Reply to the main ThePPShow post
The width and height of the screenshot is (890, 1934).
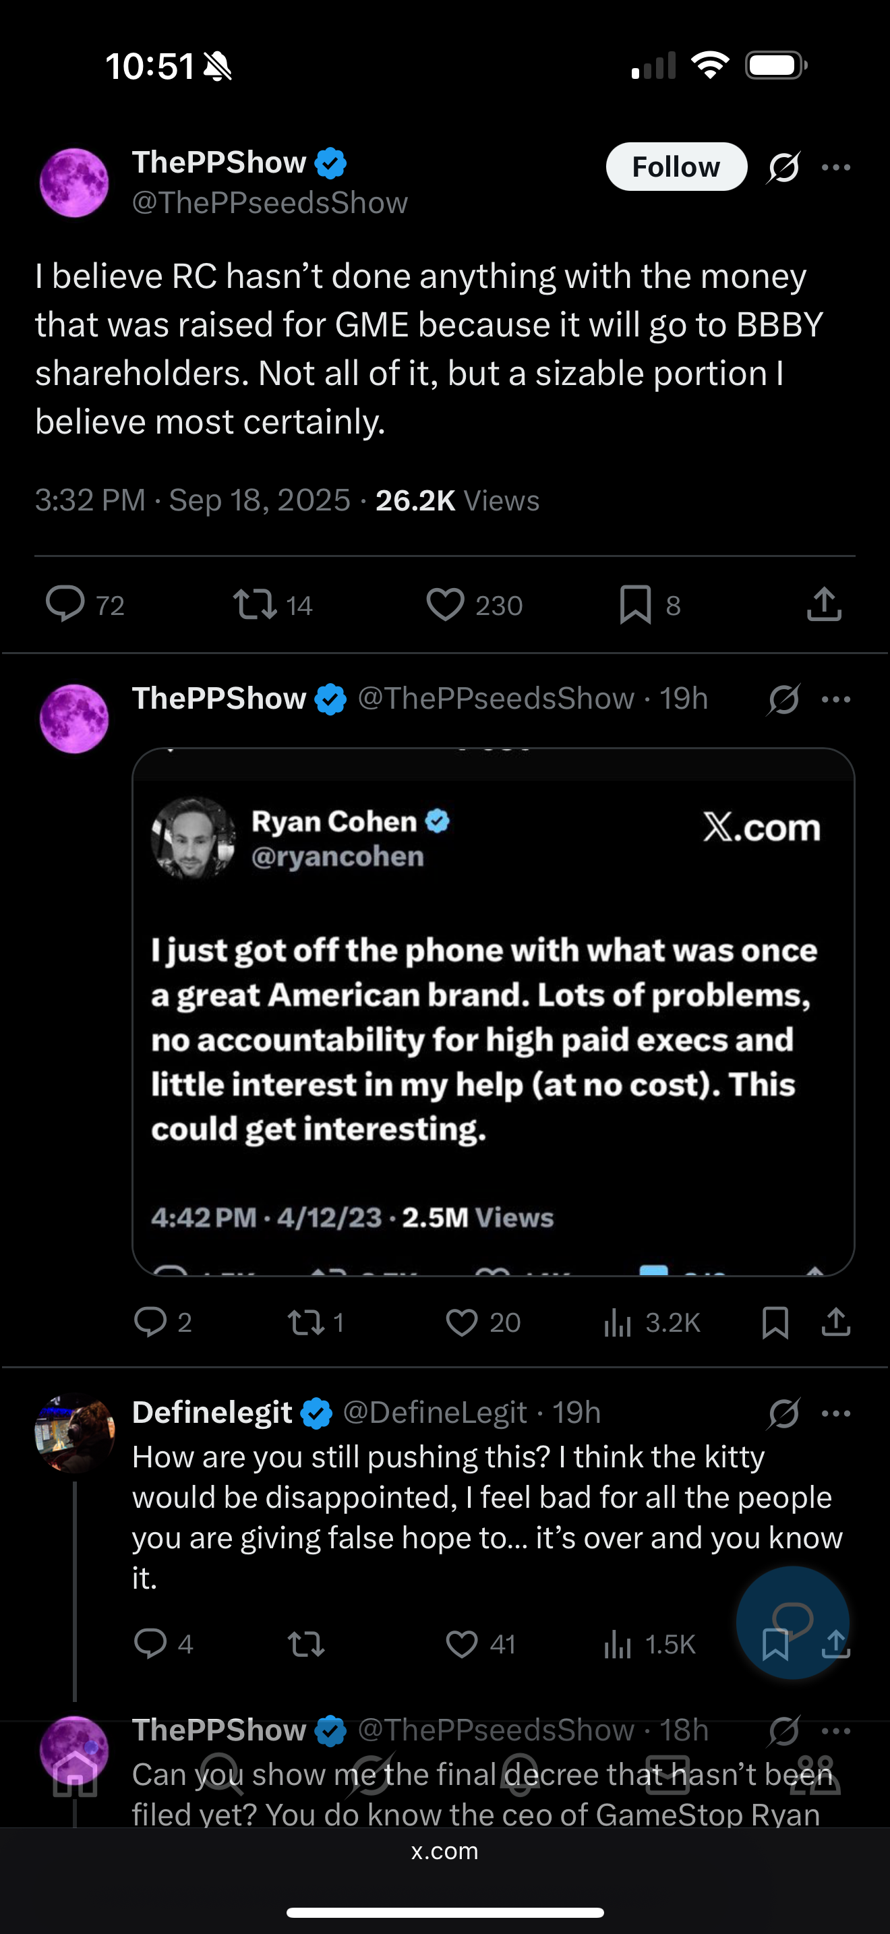(x=66, y=604)
